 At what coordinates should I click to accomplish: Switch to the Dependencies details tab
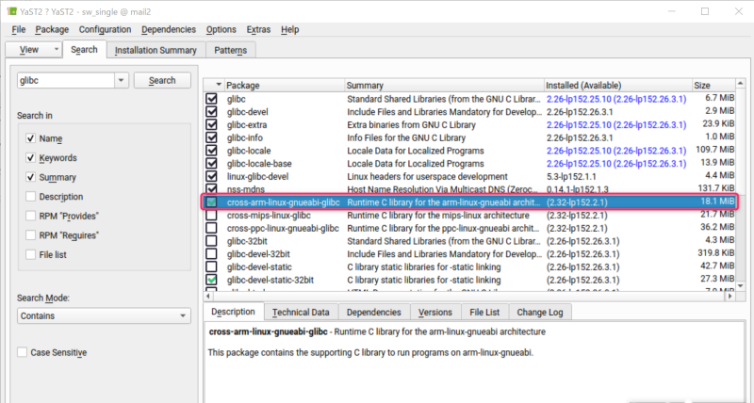(x=373, y=313)
